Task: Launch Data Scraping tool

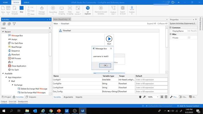Action: tap(70, 10)
